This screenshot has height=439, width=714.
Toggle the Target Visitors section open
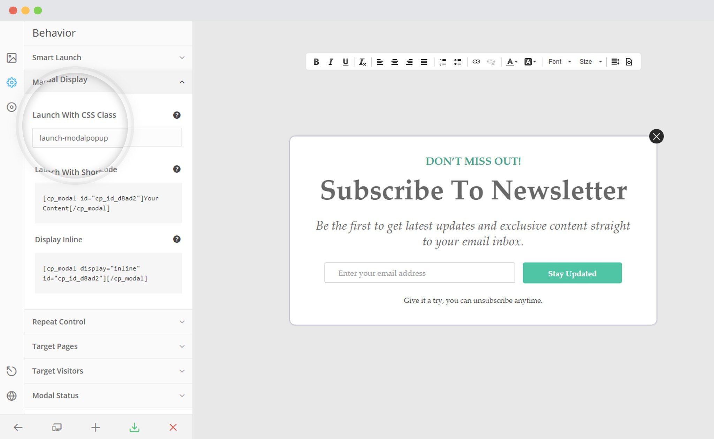pyautogui.click(x=107, y=371)
